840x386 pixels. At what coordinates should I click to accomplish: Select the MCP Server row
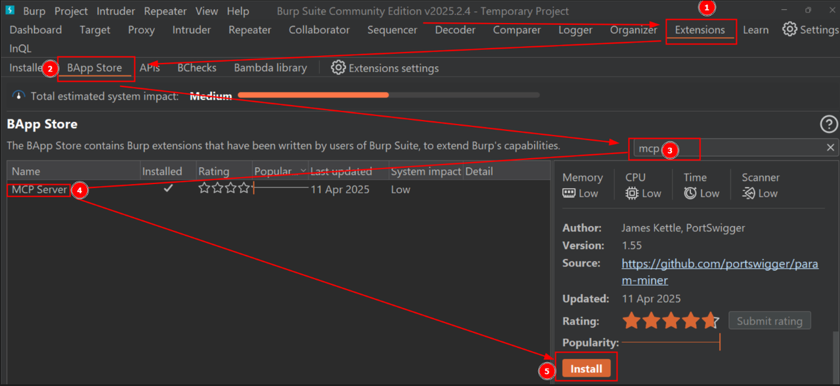click(279, 189)
